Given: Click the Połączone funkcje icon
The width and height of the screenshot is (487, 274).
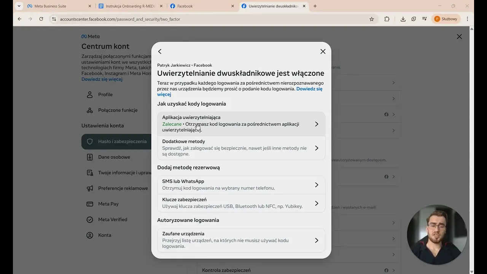Looking at the screenshot, I should [90, 110].
